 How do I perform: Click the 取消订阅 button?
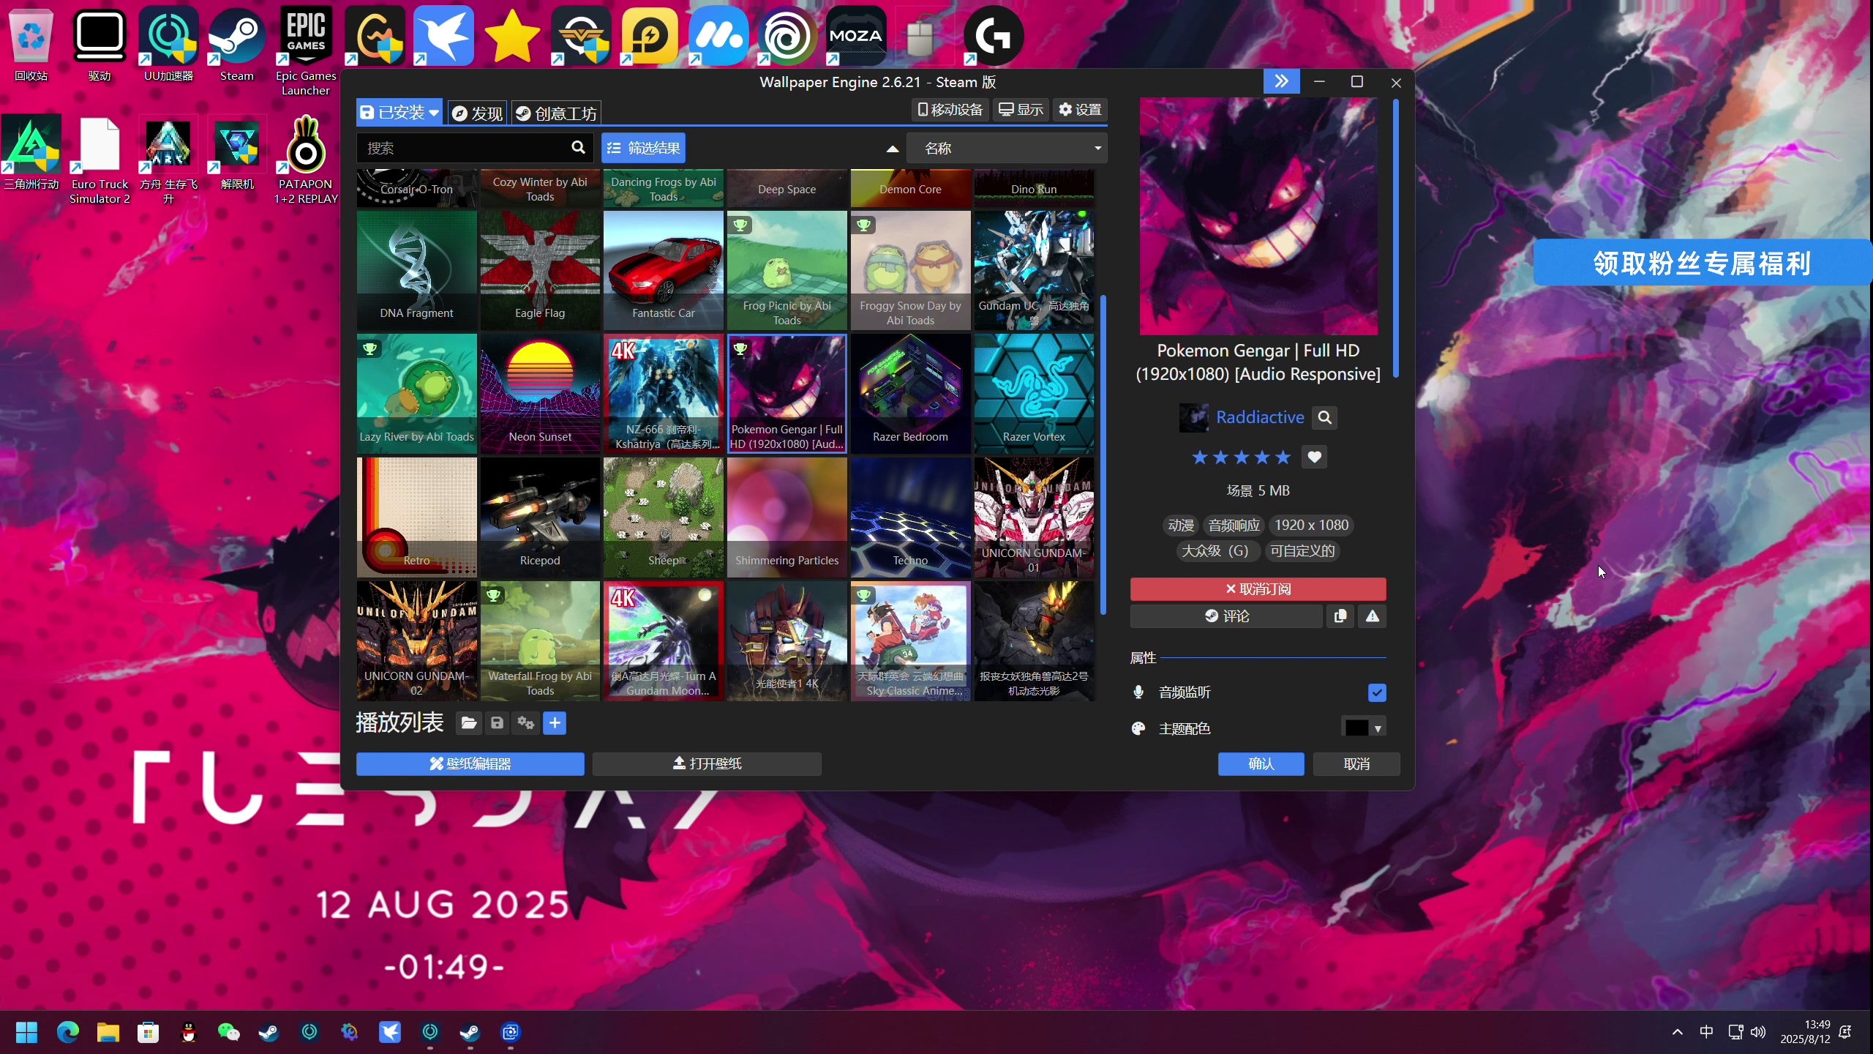(x=1258, y=589)
